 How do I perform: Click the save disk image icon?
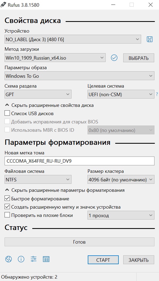149,39
